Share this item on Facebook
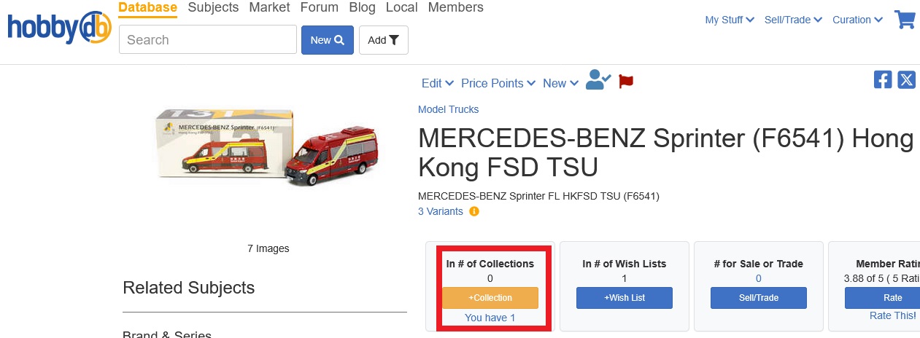This screenshot has height=338, width=920. tap(883, 80)
